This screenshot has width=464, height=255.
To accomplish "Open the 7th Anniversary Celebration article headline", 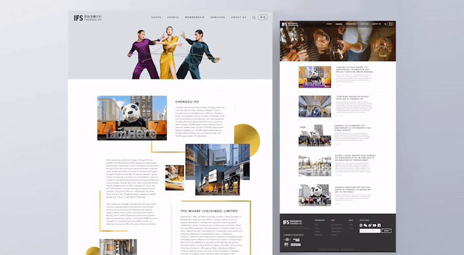I will click(x=354, y=70).
